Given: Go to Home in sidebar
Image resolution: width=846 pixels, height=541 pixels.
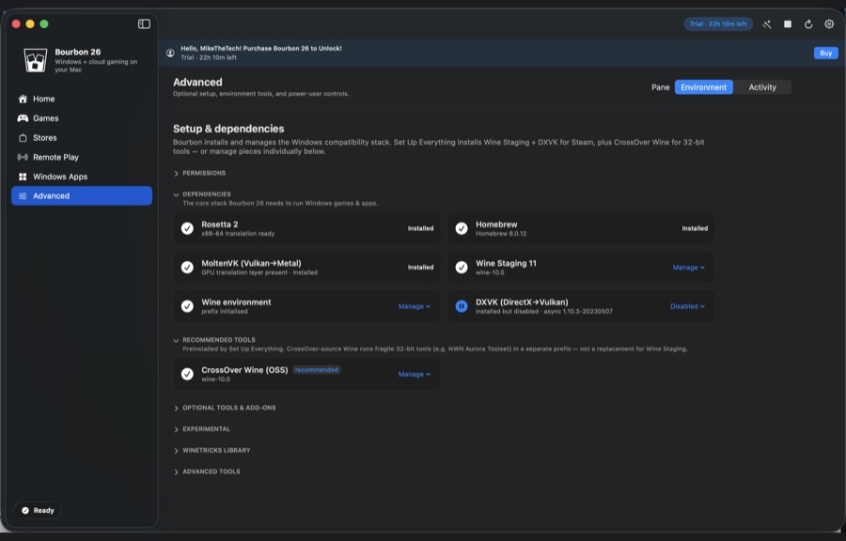Looking at the screenshot, I should click(x=82, y=99).
